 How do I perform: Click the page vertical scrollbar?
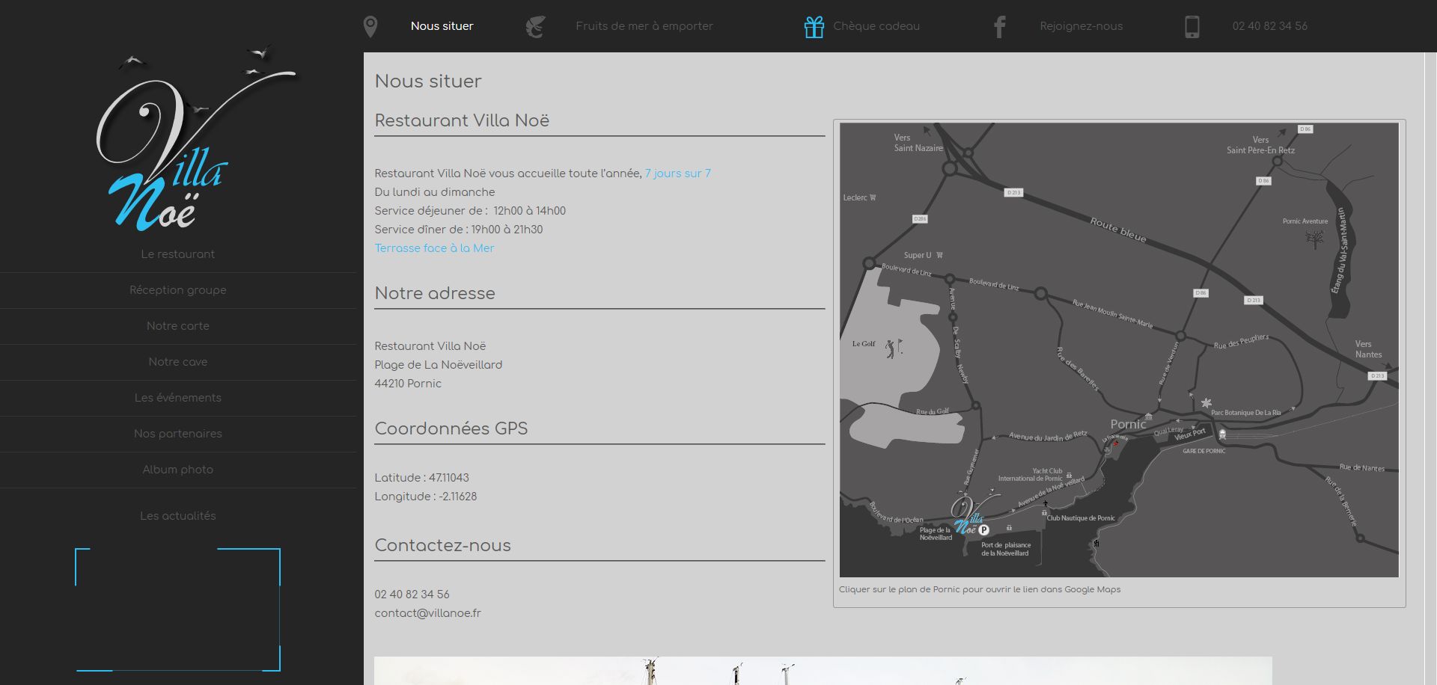coord(1430,368)
